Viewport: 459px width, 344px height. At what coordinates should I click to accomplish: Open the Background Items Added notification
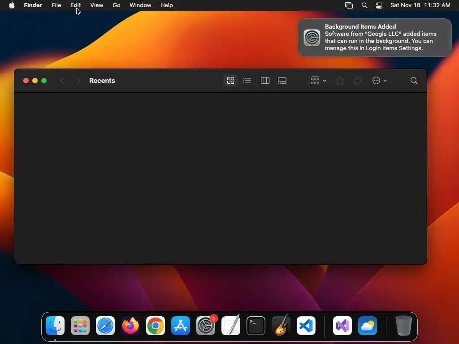click(375, 38)
